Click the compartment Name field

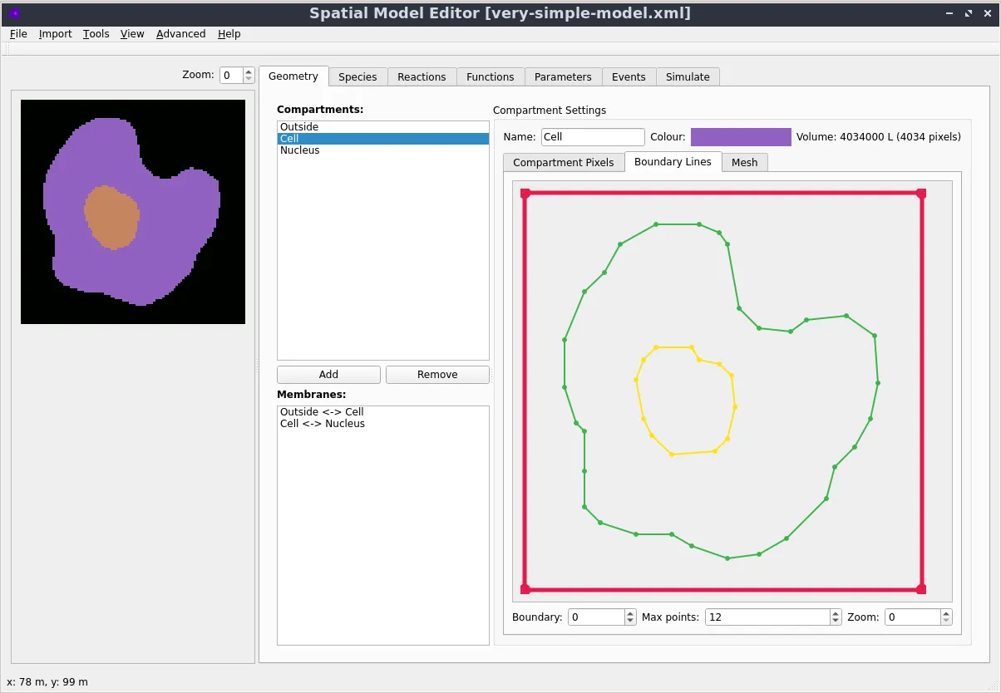593,137
